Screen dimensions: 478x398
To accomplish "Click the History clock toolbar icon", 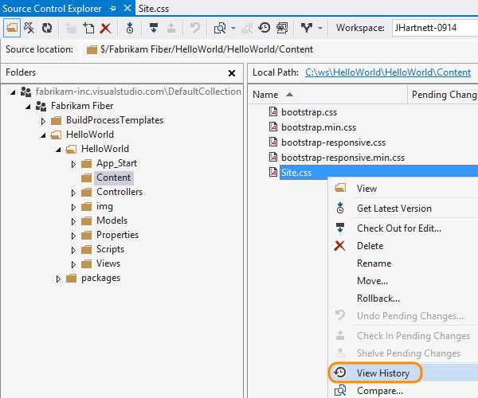I will [264, 28].
